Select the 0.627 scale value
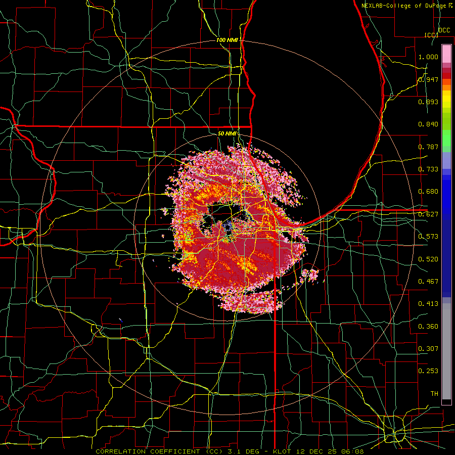The image size is (455, 455). tap(428, 214)
